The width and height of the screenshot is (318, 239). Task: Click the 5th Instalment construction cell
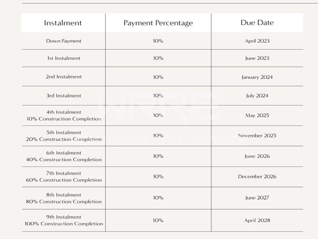point(64,136)
